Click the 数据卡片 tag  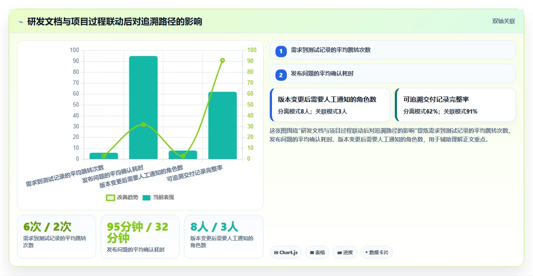pos(377,252)
